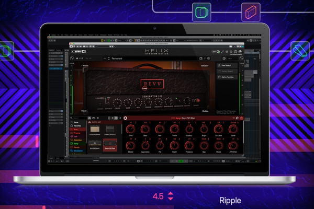Open the Revverent preset name field

(x=154, y=59)
